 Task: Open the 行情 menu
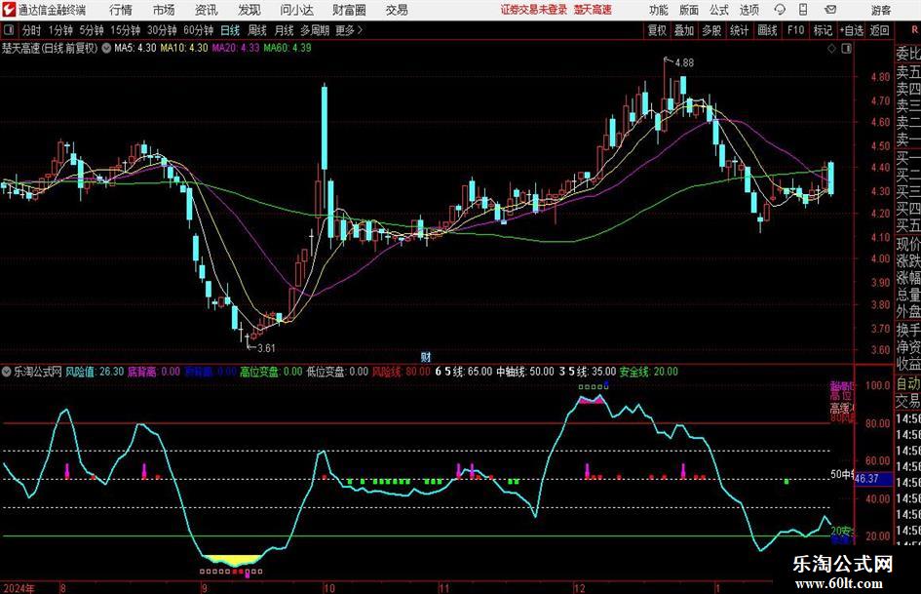pyautogui.click(x=121, y=10)
